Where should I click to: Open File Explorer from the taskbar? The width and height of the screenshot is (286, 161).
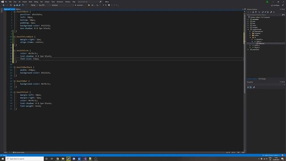pos(63,159)
